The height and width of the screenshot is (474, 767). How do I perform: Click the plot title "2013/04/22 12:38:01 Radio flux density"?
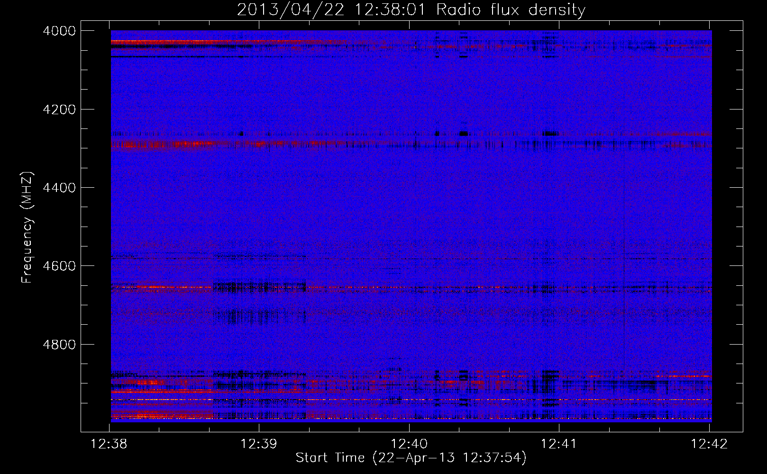point(411,10)
